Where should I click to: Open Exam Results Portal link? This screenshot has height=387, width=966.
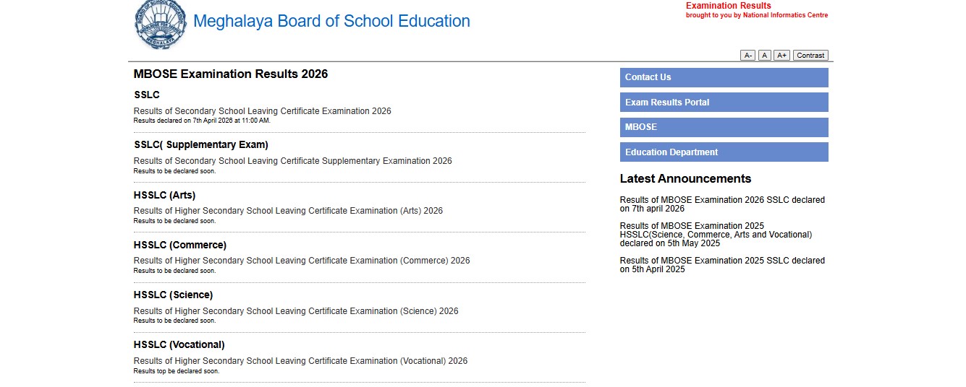coord(724,103)
